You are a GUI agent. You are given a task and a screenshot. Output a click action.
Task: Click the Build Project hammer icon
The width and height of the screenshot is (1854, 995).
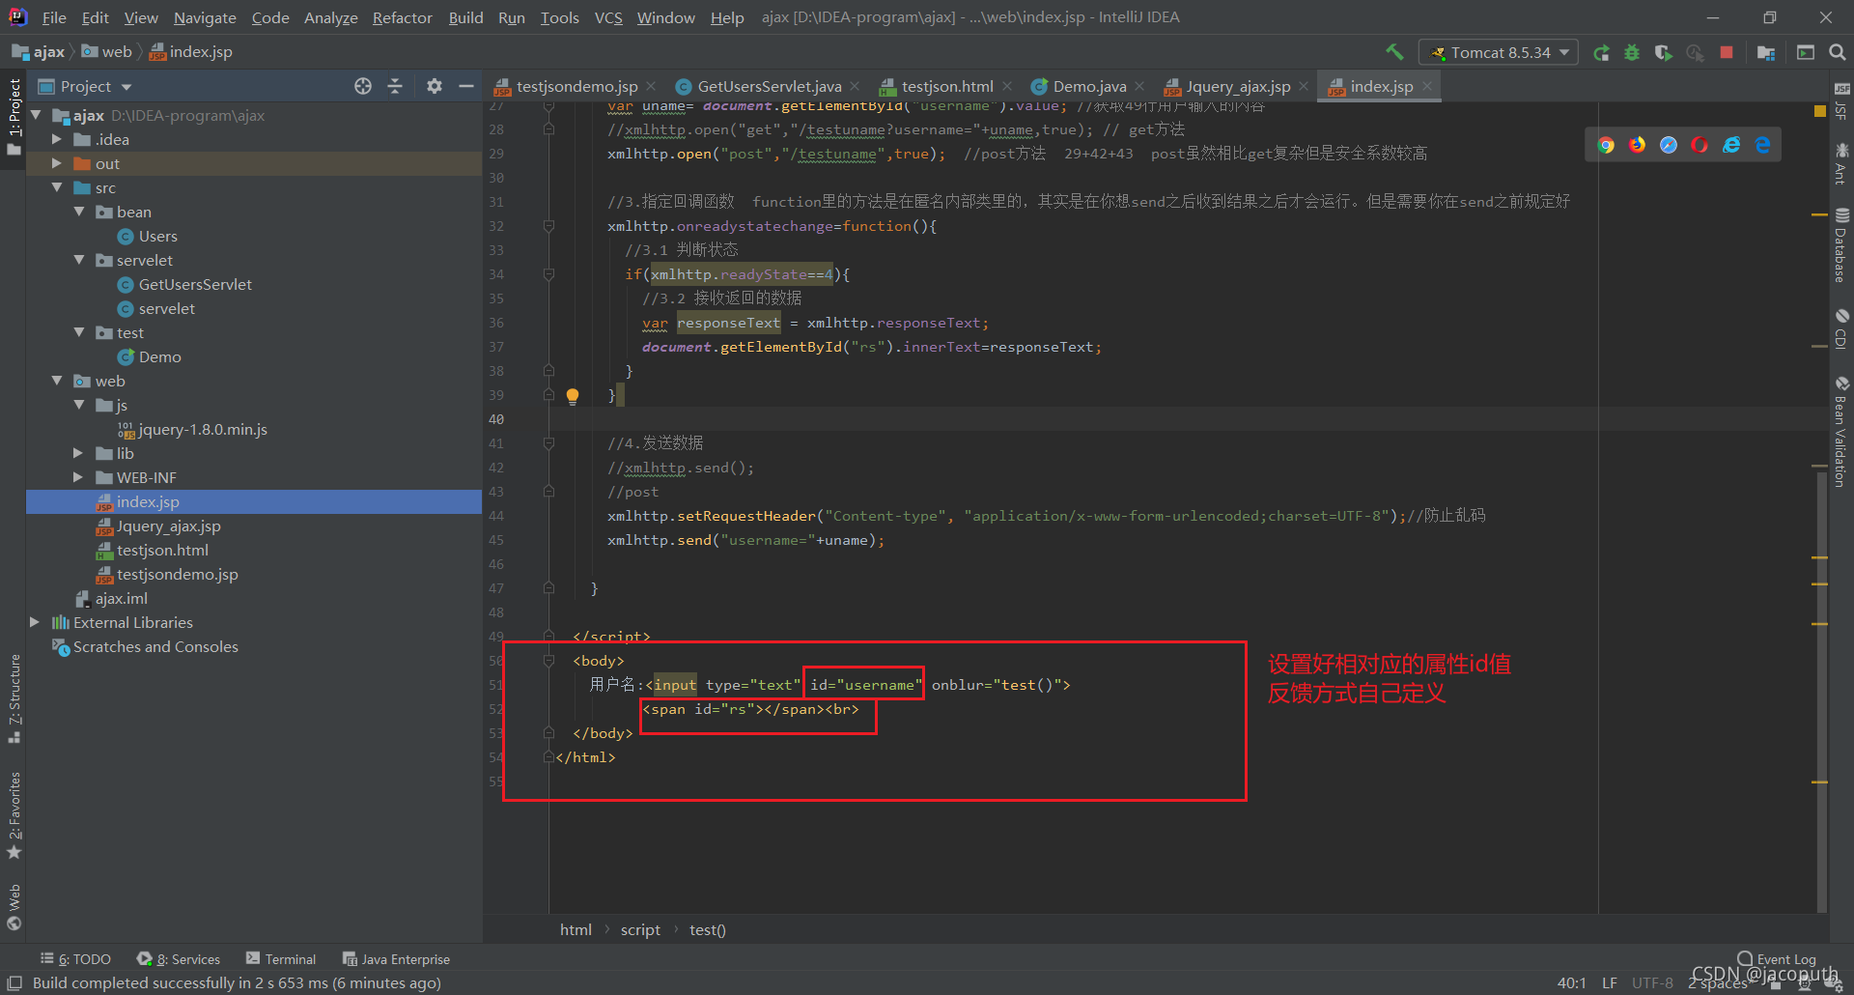[x=1394, y=52]
